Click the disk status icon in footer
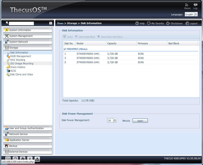The width and height of the screenshot is (203, 165). point(15,159)
